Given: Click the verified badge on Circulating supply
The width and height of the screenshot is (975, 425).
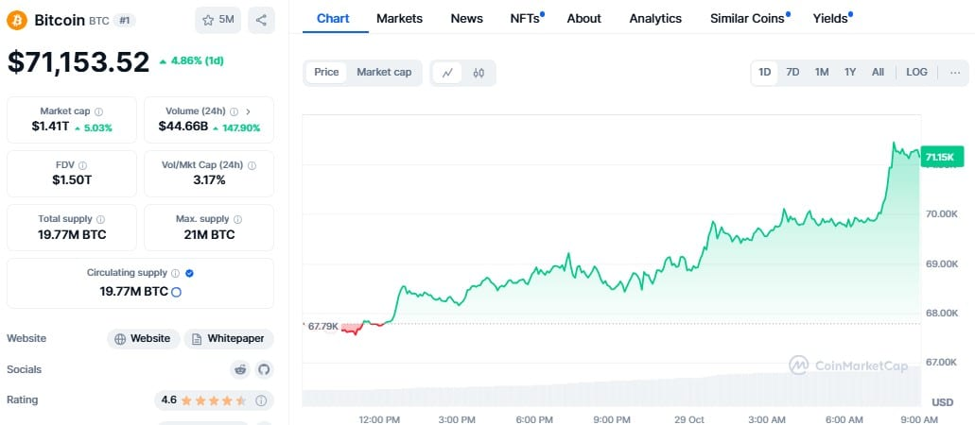Looking at the screenshot, I should (x=189, y=273).
